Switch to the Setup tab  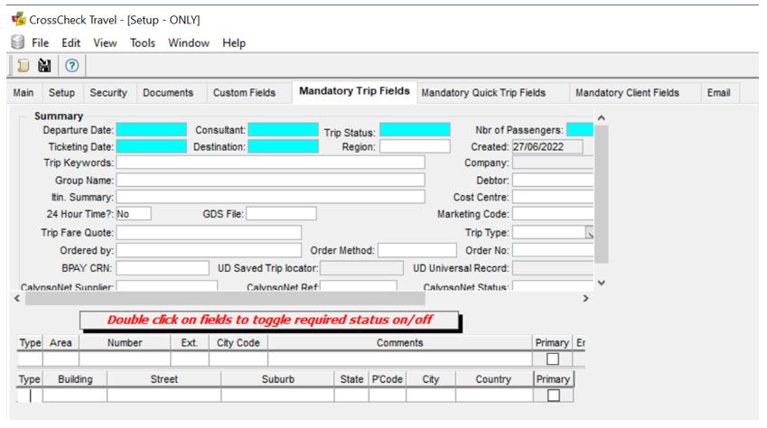[x=61, y=93]
